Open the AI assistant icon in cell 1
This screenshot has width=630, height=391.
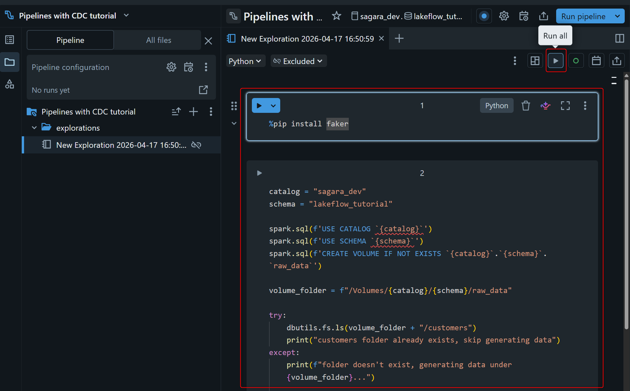coord(545,106)
